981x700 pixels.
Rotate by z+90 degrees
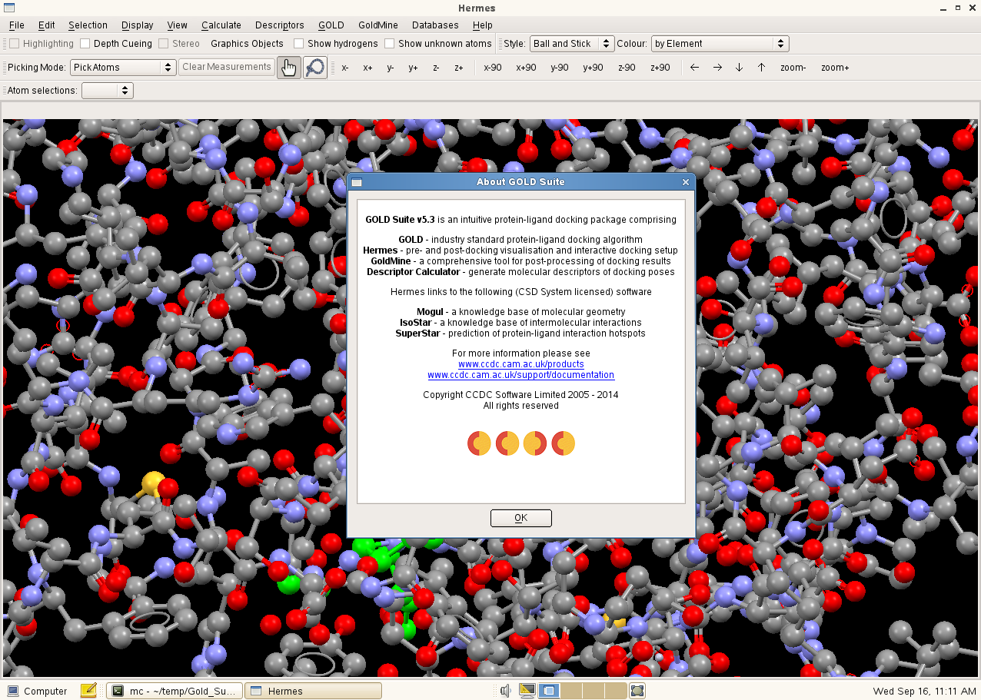click(x=660, y=68)
